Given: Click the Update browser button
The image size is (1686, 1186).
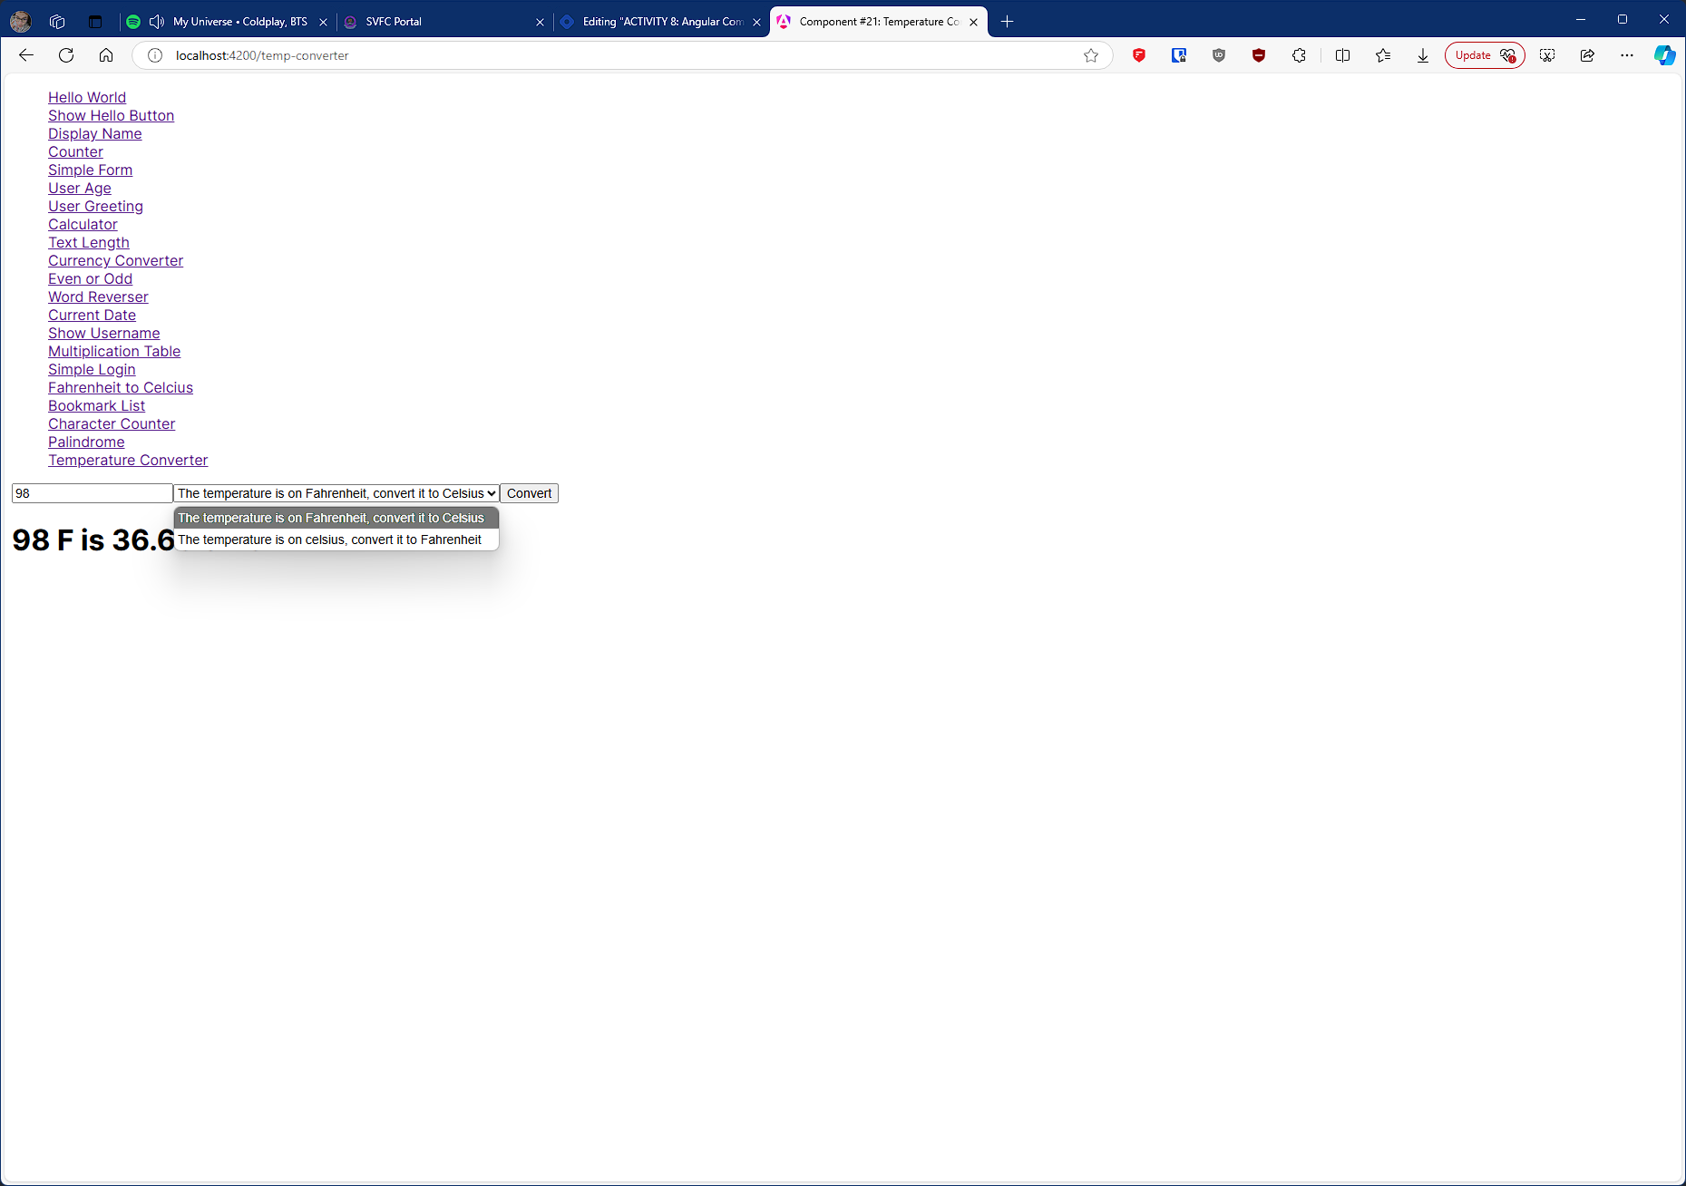Looking at the screenshot, I should [1484, 55].
